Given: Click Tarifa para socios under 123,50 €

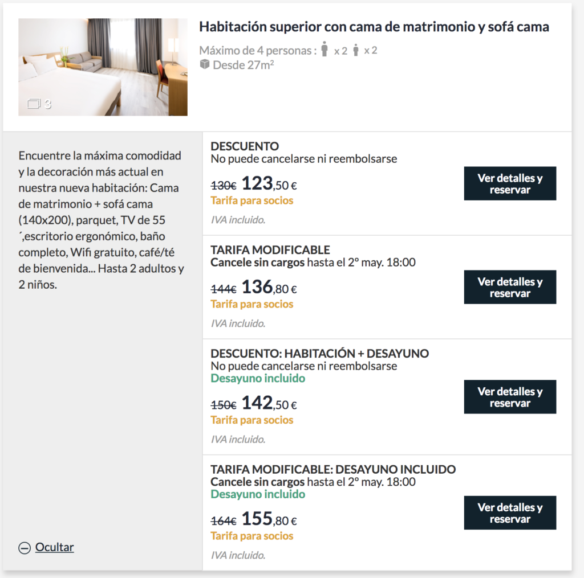Looking at the screenshot, I should 252,200.
